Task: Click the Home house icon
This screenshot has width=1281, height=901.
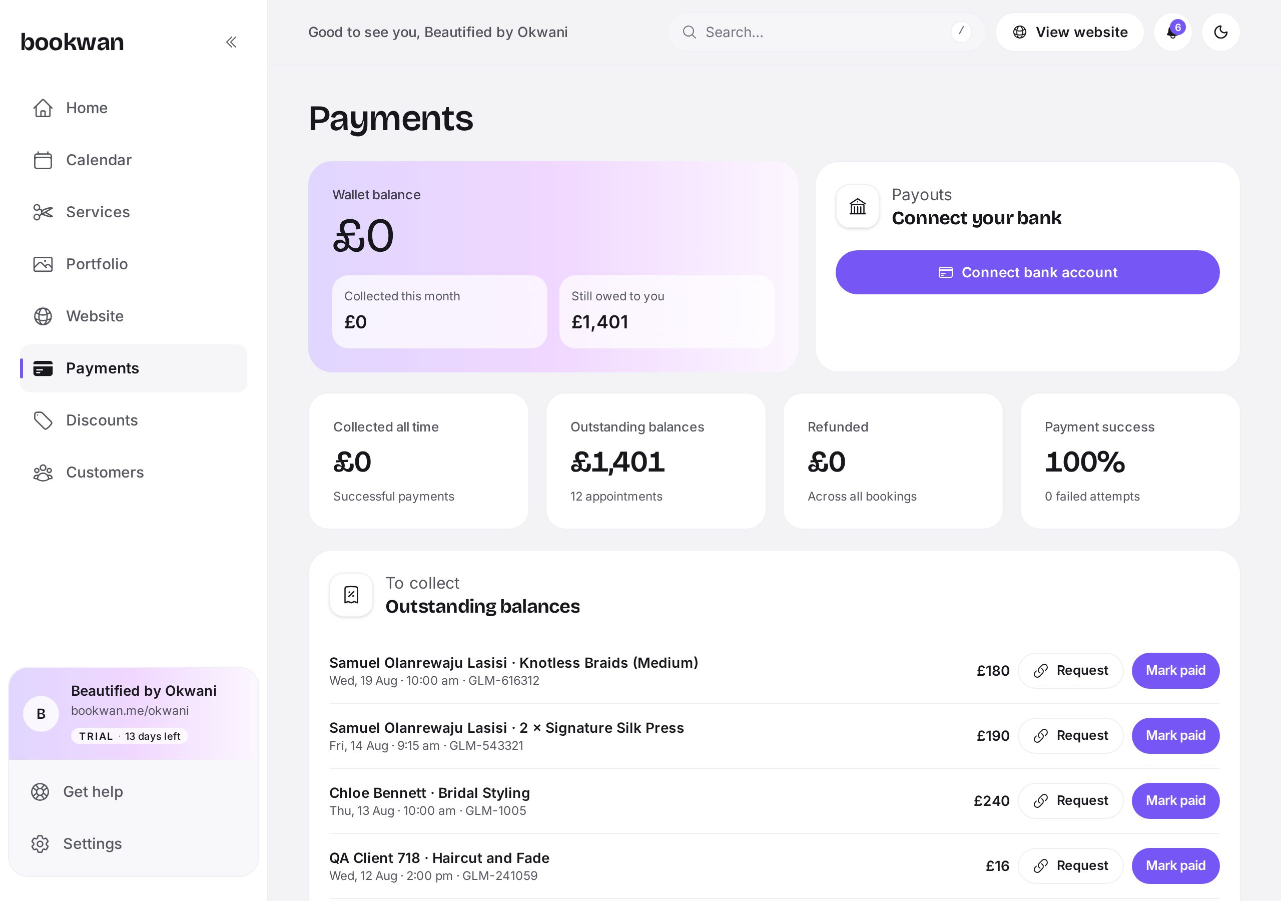Action: (43, 108)
